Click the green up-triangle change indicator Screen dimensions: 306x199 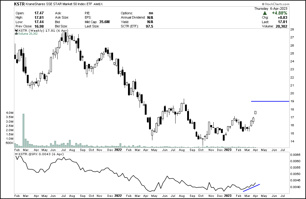coord(265,13)
